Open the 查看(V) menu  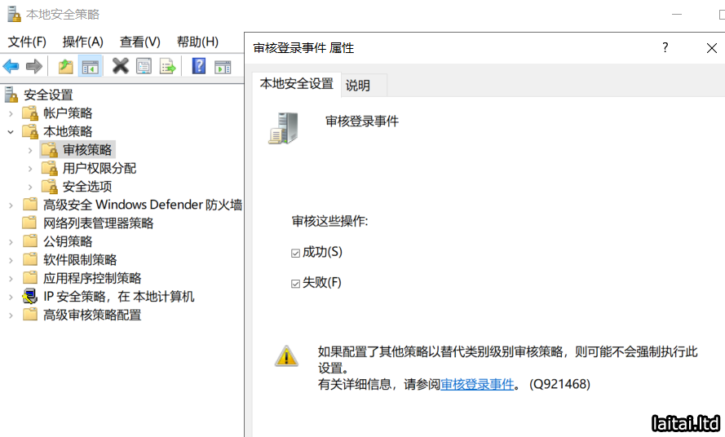click(x=140, y=42)
